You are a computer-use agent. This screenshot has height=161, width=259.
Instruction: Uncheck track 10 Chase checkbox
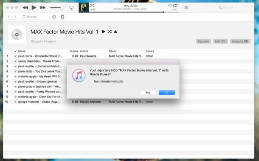pyautogui.click(x=15, y=102)
